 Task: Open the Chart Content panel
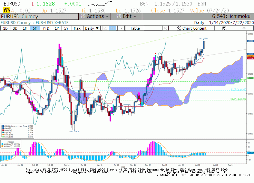[x=192, y=28]
